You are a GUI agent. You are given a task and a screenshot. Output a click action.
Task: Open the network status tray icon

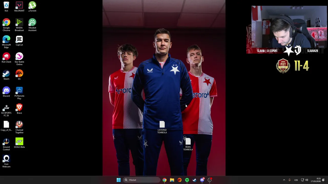point(302,180)
